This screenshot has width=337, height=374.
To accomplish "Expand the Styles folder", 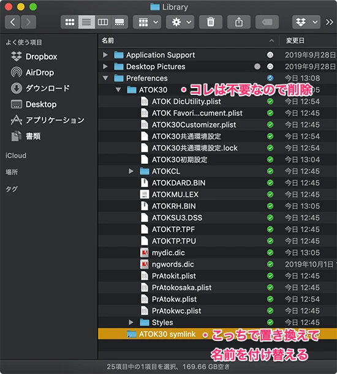I will (x=131, y=322).
